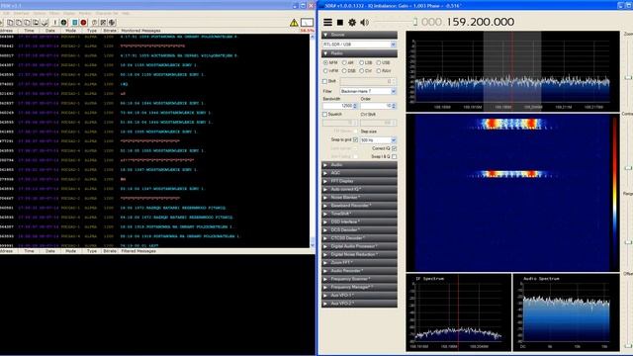This screenshot has width=633, height=356.
Task: Click the Bandwidth value field
Action: [337, 106]
